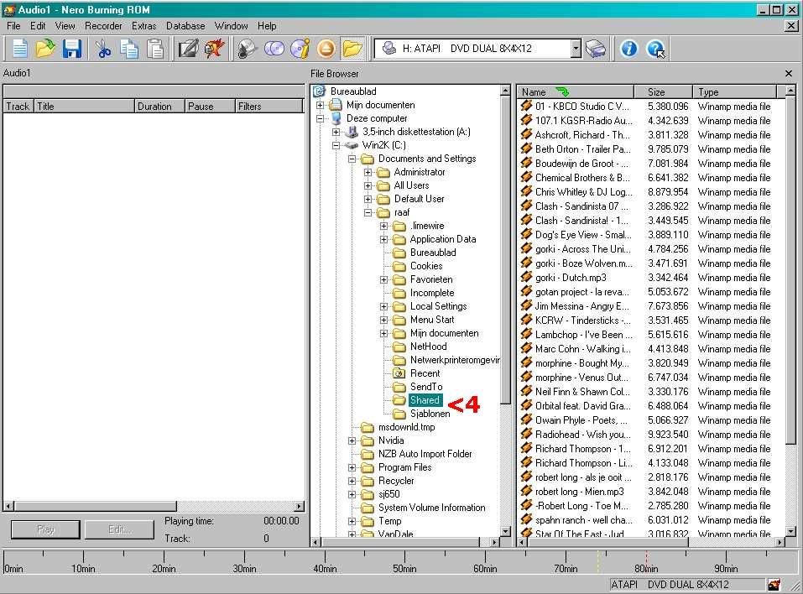Sort files by the Size column header
This screenshot has width=803, height=594.
click(x=663, y=91)
